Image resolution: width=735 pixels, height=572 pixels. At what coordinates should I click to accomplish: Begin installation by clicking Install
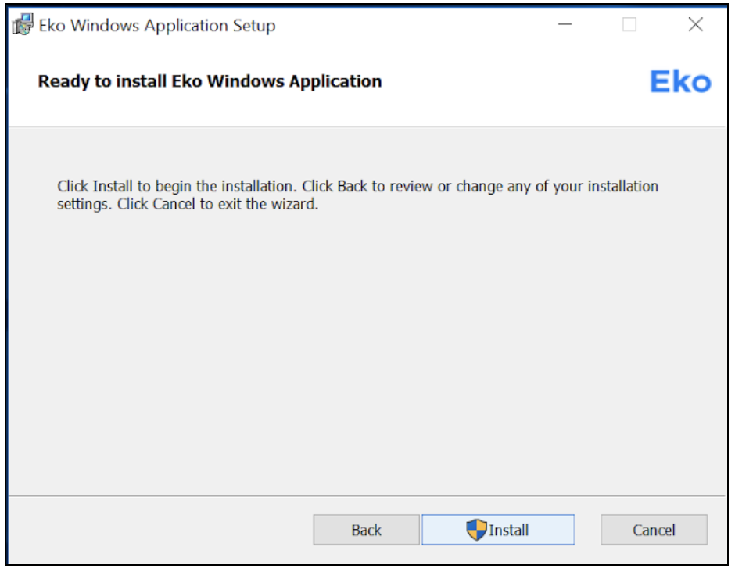click(x=498, y=529)
